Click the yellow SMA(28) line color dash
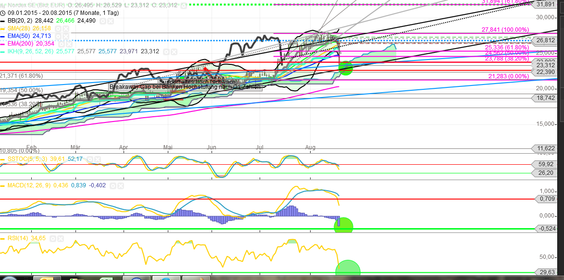Viewport: 564px width, 280px height. pos(3,29)
